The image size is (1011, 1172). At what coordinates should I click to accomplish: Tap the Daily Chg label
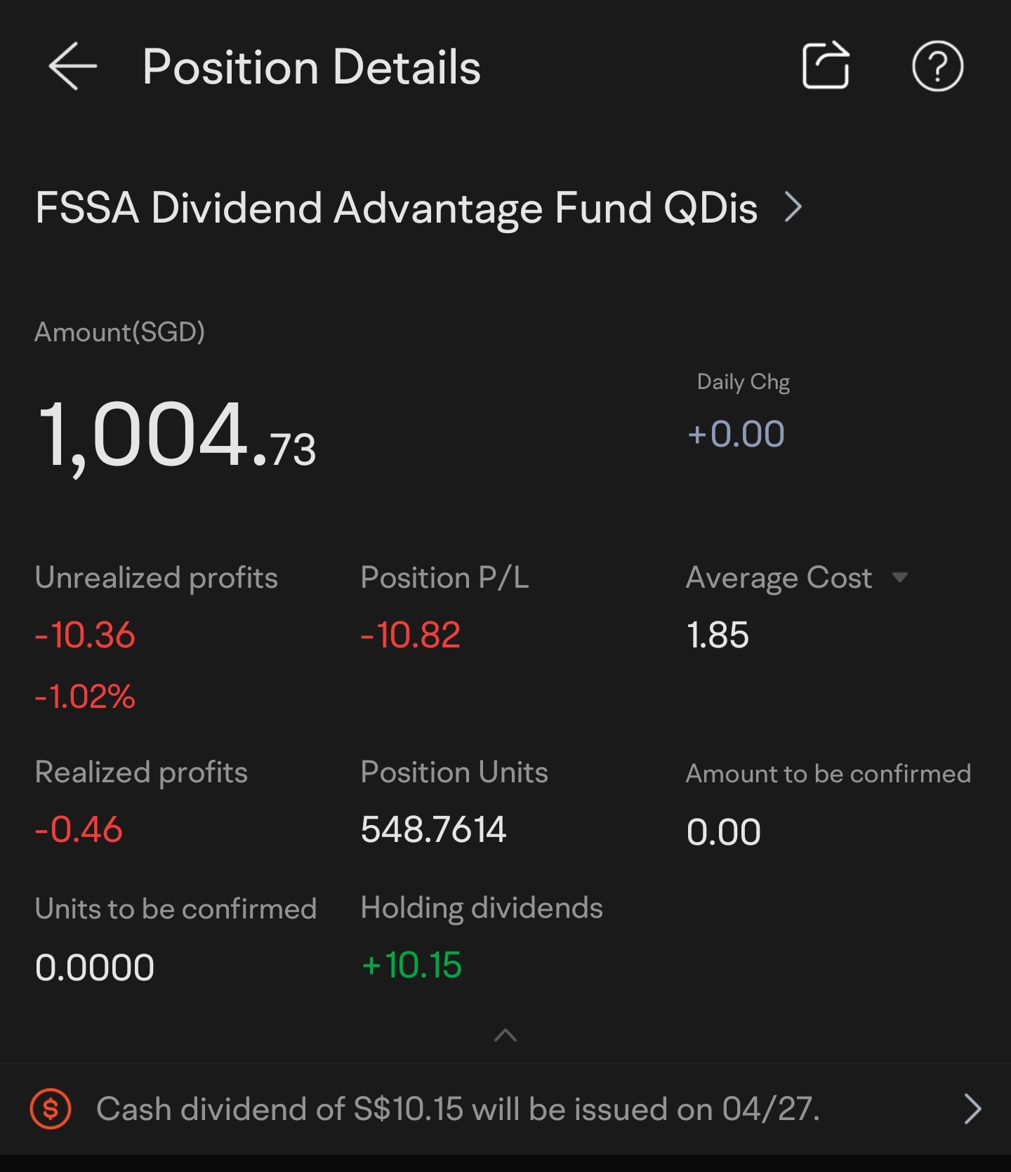743,382
